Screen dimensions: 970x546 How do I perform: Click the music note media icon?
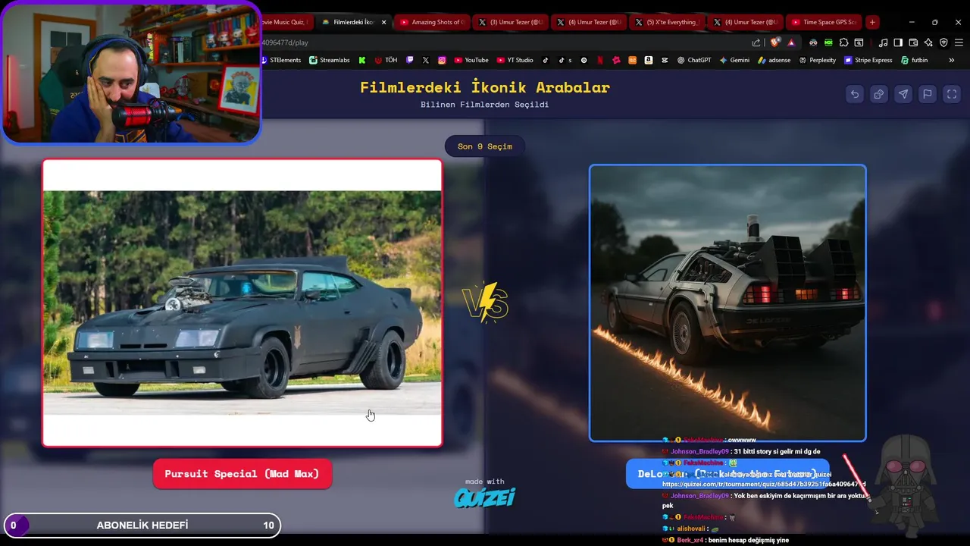click(x=883, y=42)
